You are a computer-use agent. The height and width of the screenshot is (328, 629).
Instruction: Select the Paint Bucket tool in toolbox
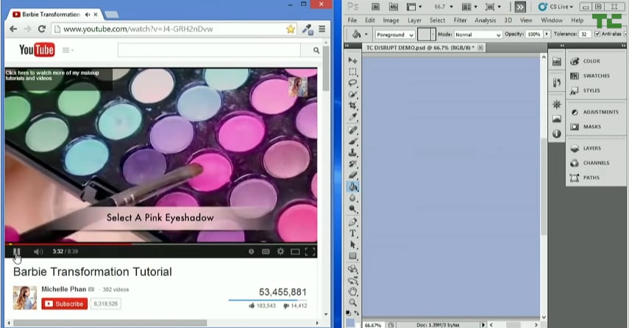353,186
